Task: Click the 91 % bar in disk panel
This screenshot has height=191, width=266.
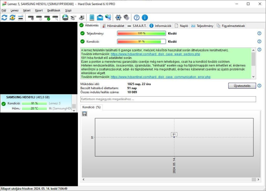Action: coord(34,103)
